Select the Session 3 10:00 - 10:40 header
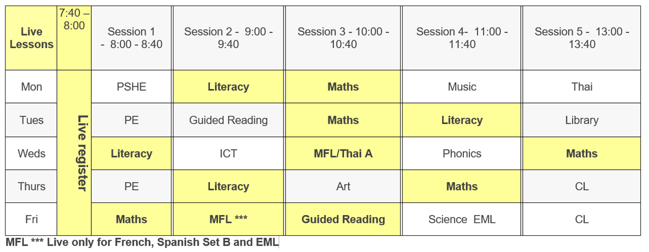This screenshot has width=649, height=252. [343, 38]
